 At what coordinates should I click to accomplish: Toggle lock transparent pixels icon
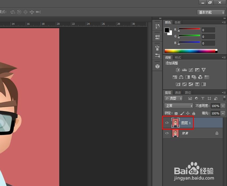pyautogui.click(x=176, y=113)
